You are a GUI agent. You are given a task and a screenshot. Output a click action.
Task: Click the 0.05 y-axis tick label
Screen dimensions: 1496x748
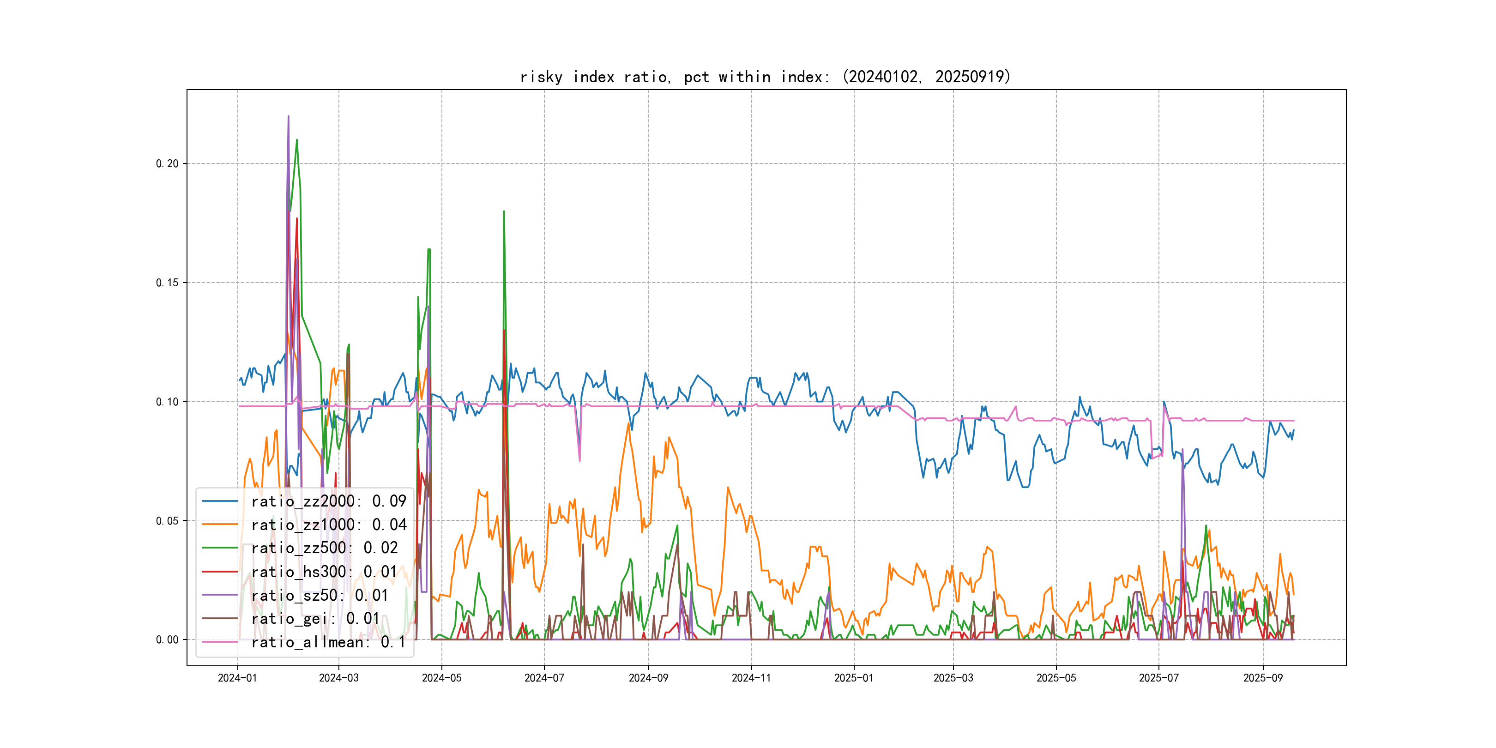(167, 521)
